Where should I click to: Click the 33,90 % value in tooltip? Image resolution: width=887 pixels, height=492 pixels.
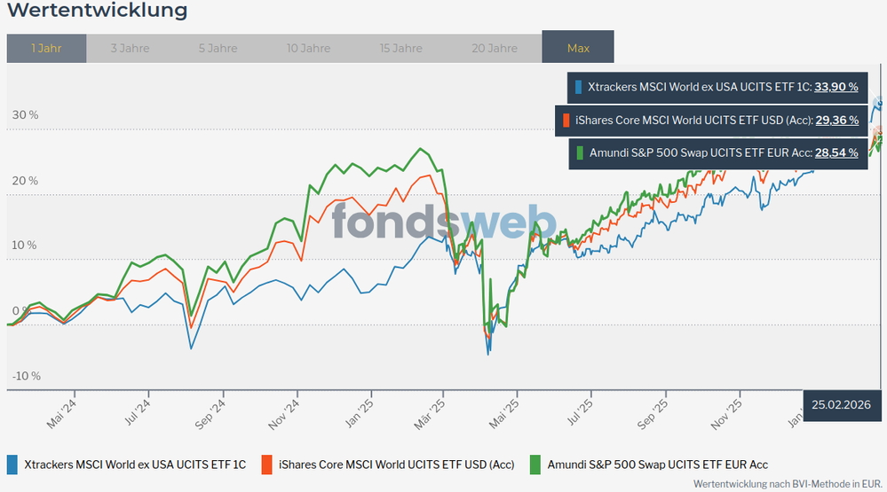click(x=836, y=87)
